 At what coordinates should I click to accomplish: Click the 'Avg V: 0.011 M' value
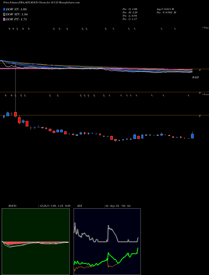(166, 9)
